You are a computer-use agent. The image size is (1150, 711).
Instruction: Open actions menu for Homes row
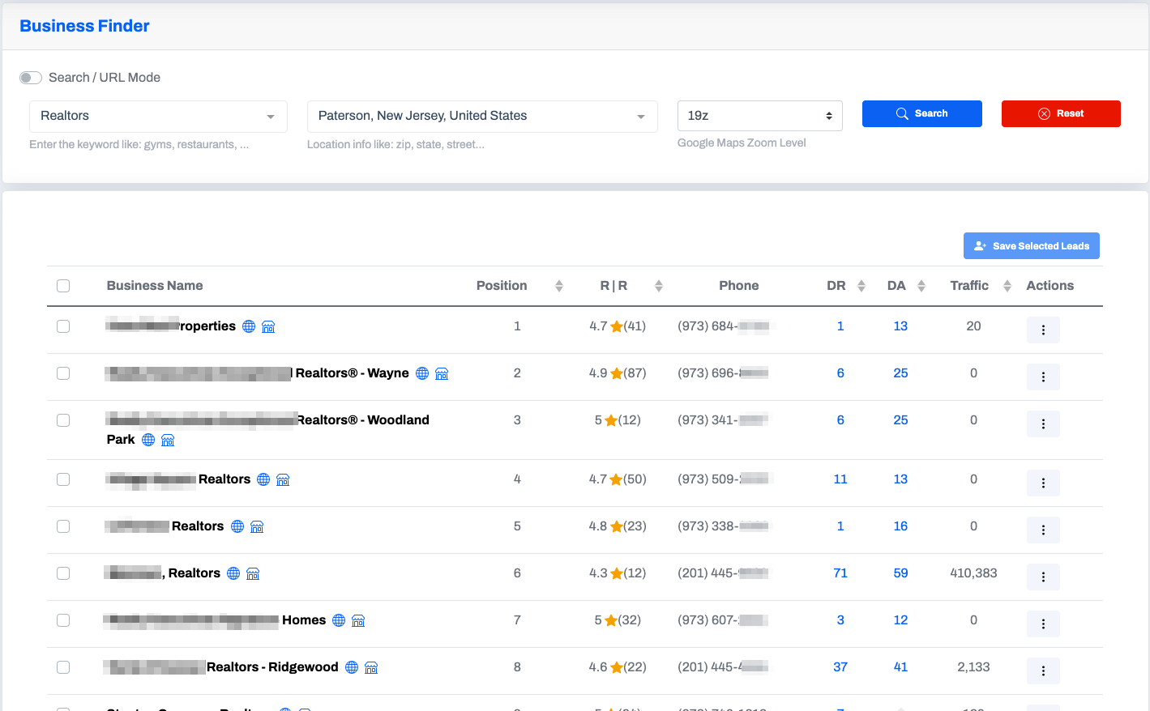pyautogui.click(x=1043, y=624)
